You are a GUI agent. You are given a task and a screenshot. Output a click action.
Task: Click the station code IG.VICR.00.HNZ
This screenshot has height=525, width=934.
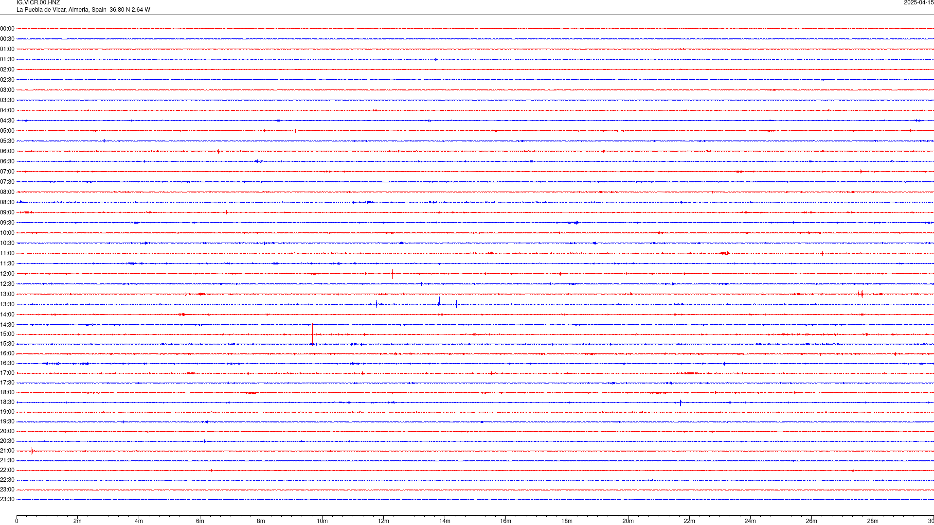(38, 3)
